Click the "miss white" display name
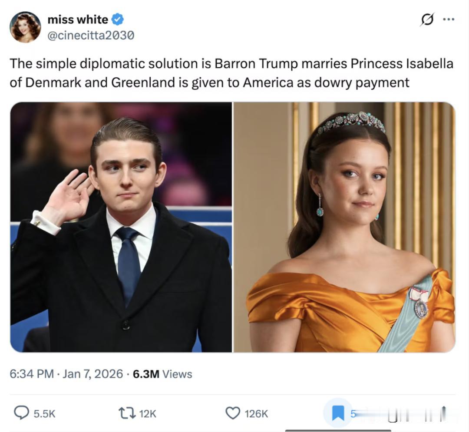This screenshot has width=469, height=432. [x=78, y=20]
